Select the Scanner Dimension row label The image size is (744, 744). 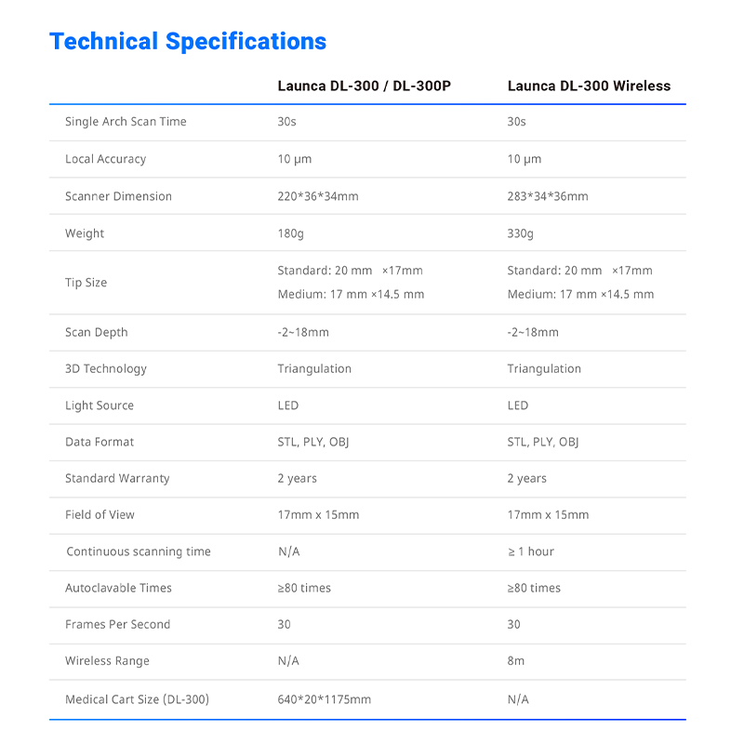point(118,196)
